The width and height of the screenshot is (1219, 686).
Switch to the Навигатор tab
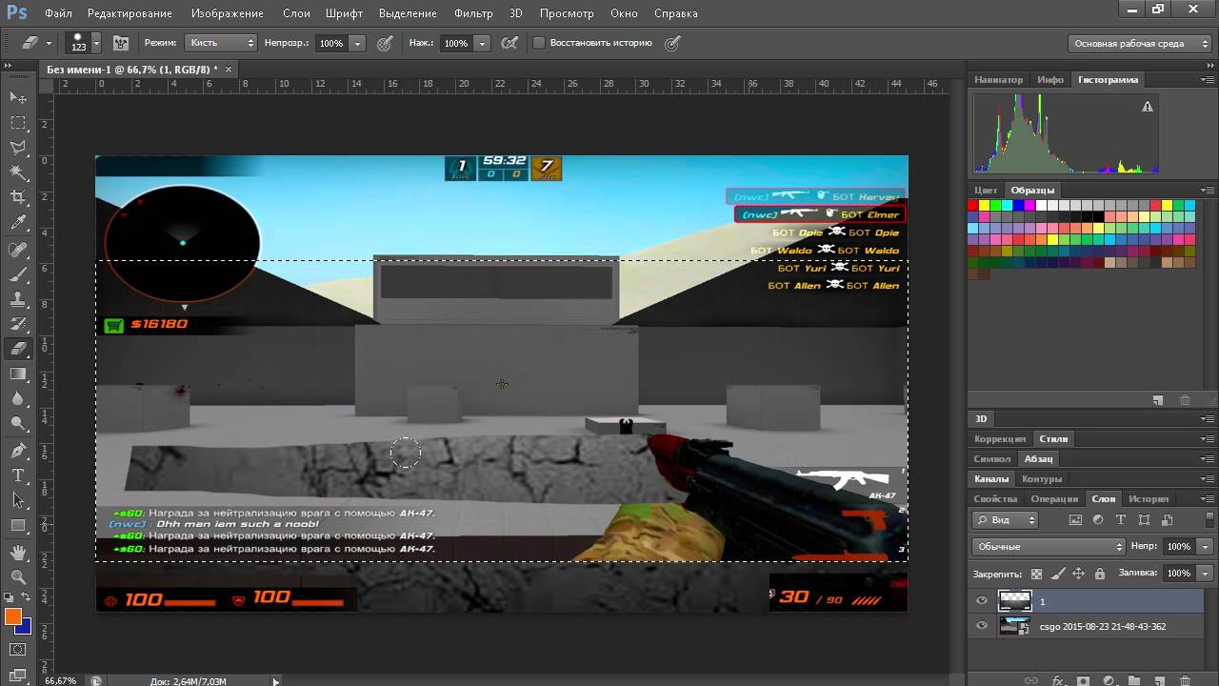[998, 80]
